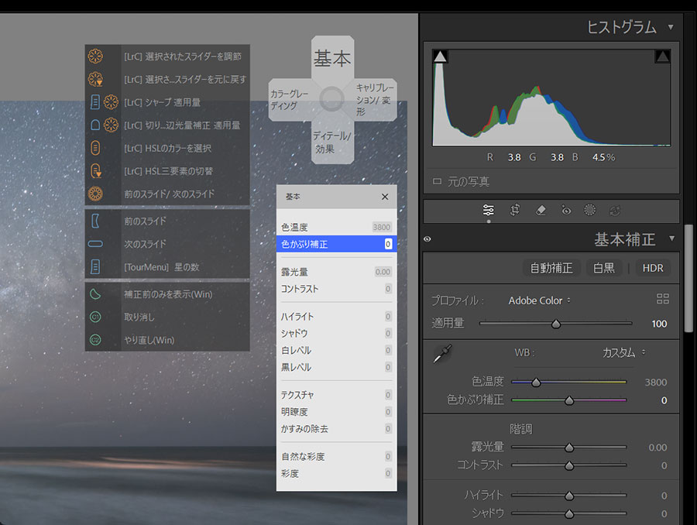Collapse the ヒストグラム panel
Image resolution: width=697 pixels, height=525 pixels.
coord(670,28)
